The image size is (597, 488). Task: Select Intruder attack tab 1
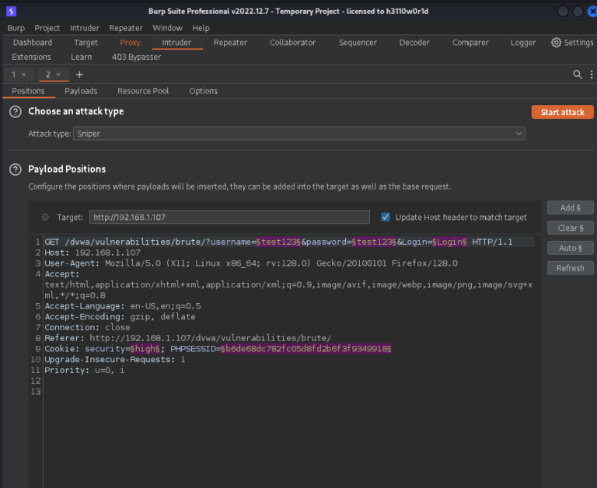coord(14,75)
